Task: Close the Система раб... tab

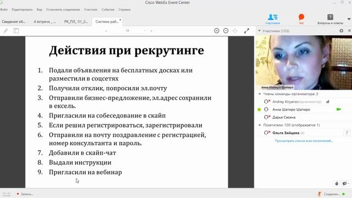Action: [x=120, y=20]
